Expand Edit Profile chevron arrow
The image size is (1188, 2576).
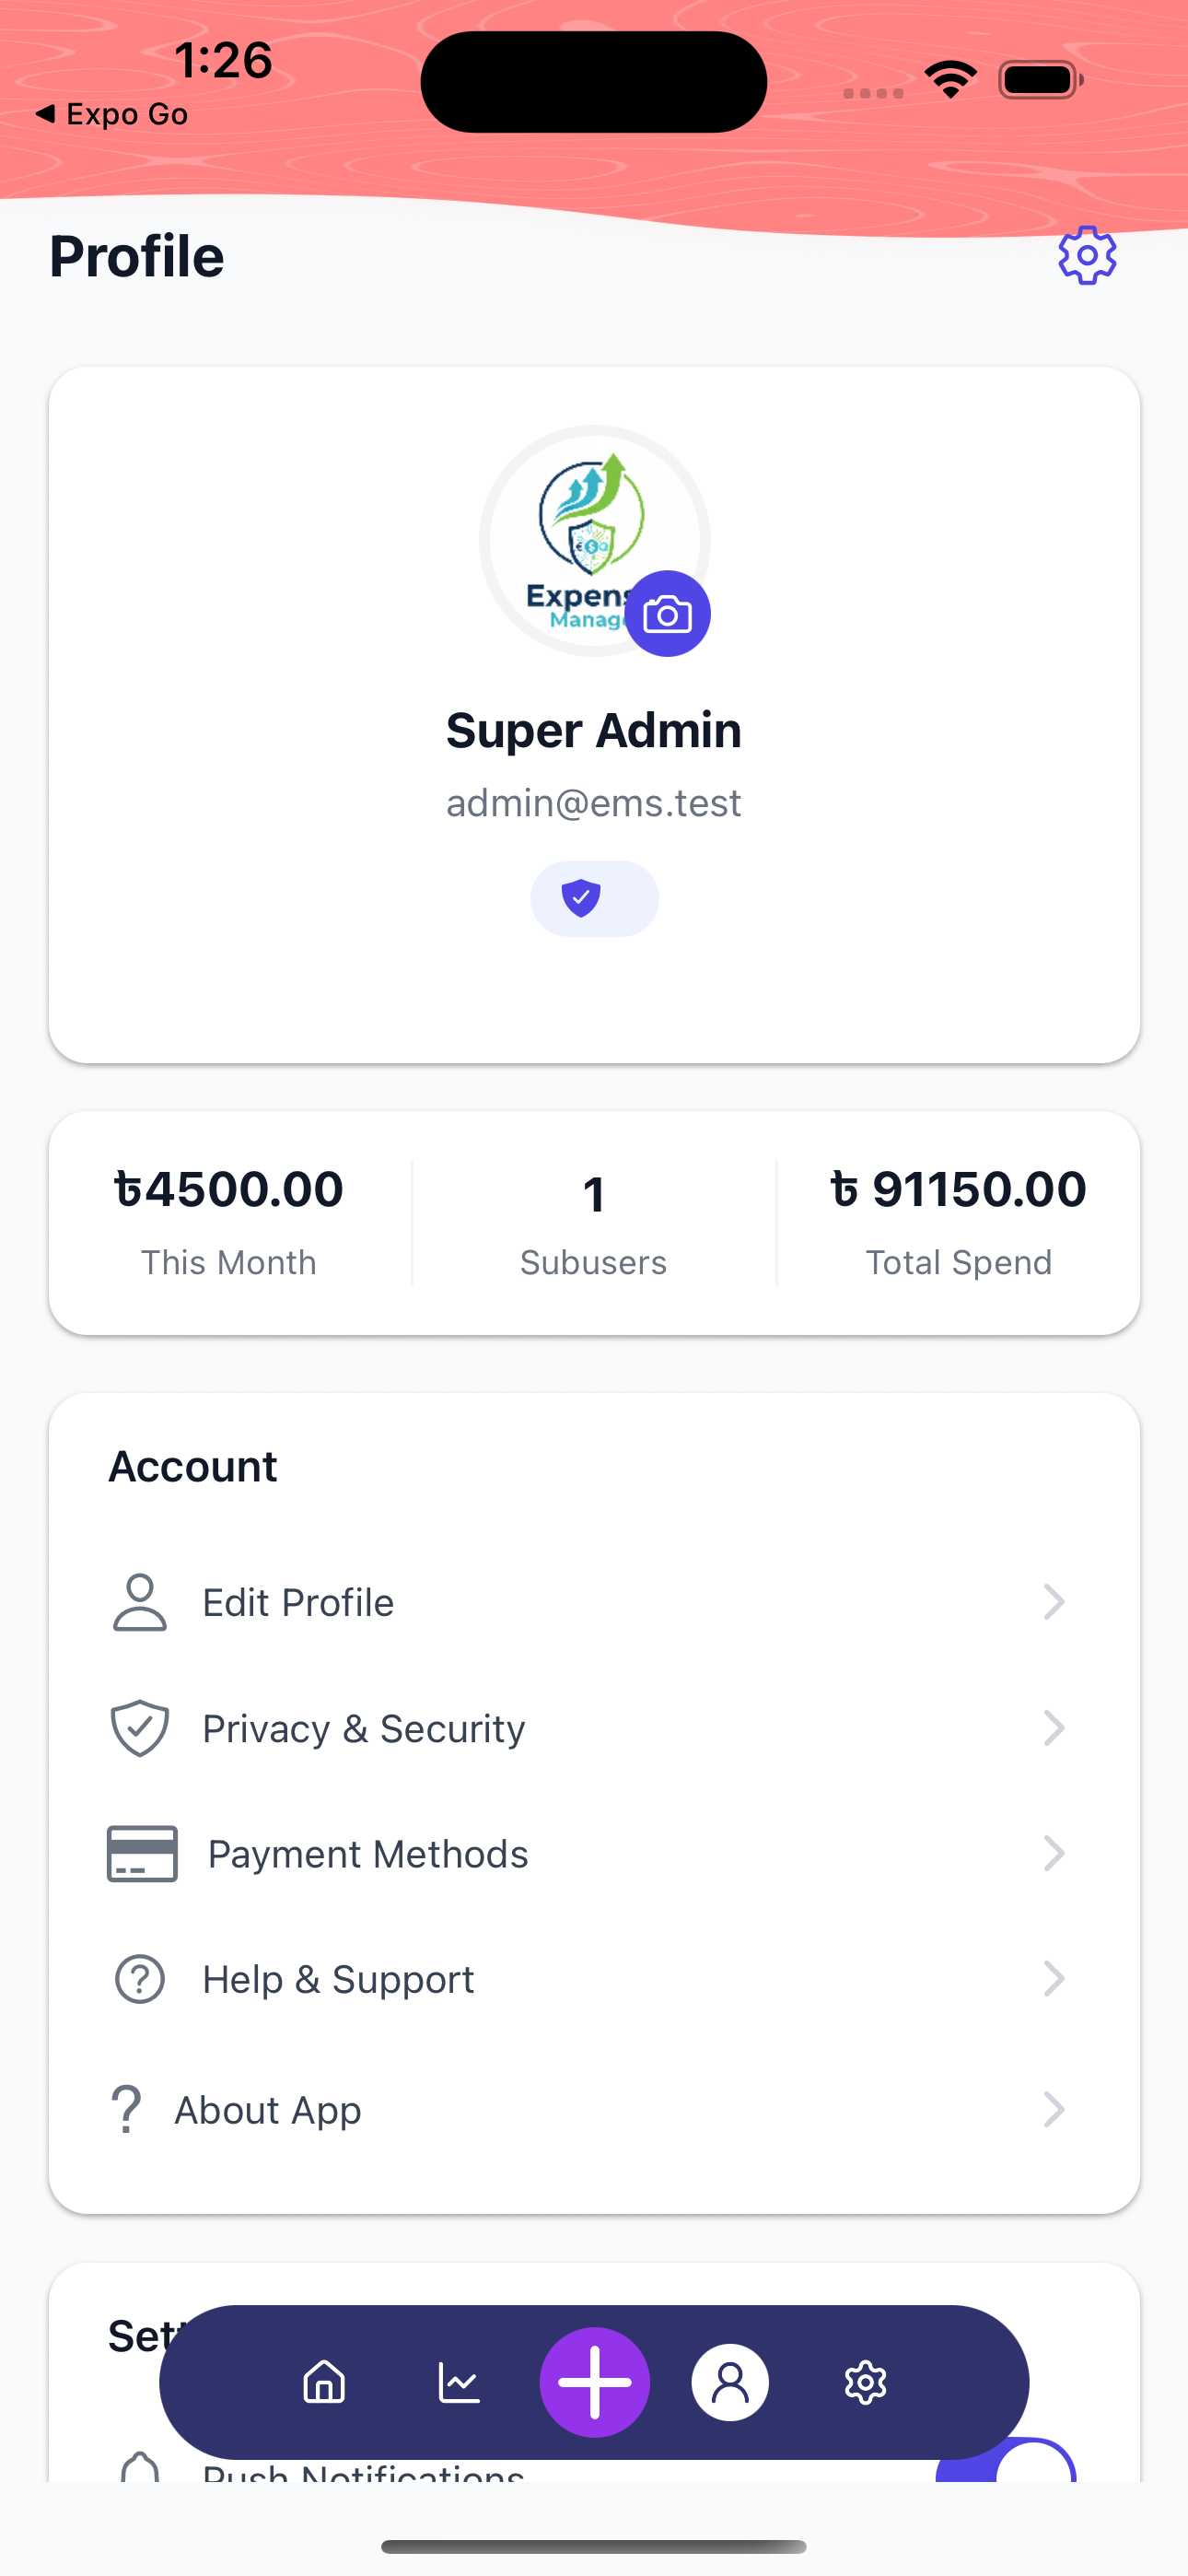coord(1053,1602)
